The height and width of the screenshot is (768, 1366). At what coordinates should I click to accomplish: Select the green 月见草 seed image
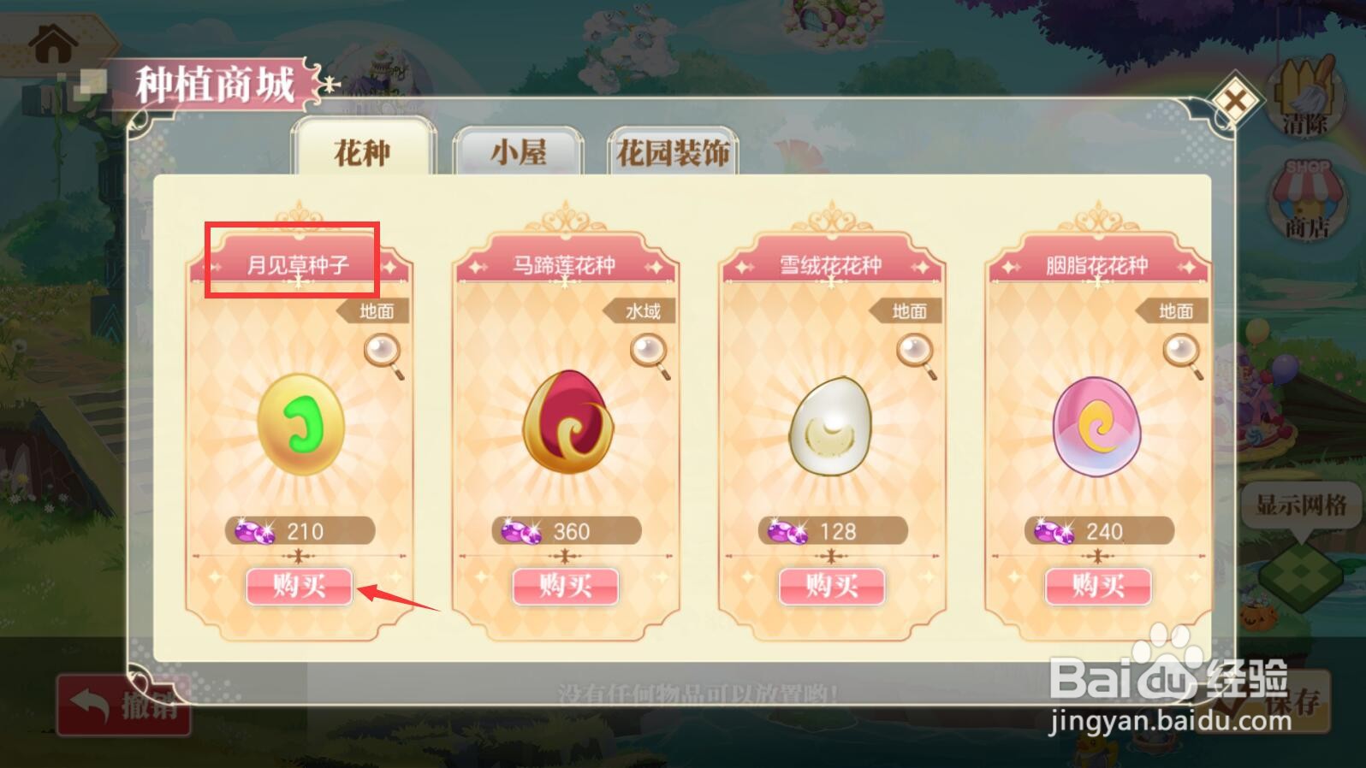pos(301,425)
